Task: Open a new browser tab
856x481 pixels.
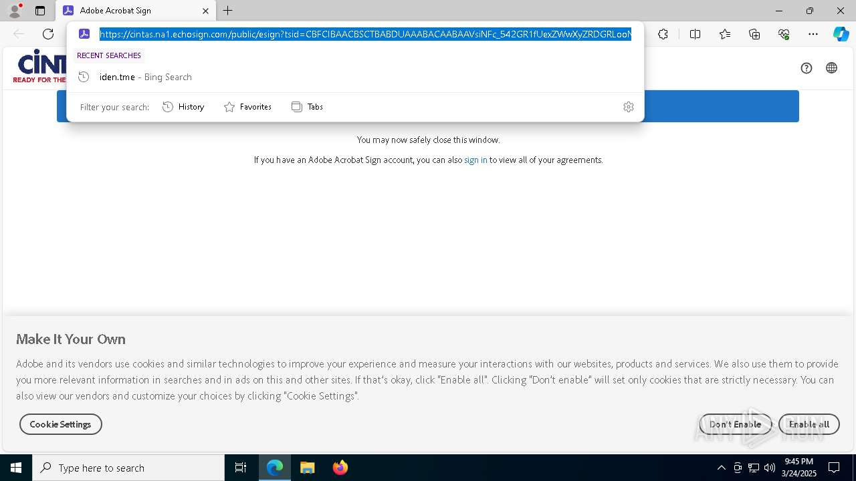Action: point(228,11)
